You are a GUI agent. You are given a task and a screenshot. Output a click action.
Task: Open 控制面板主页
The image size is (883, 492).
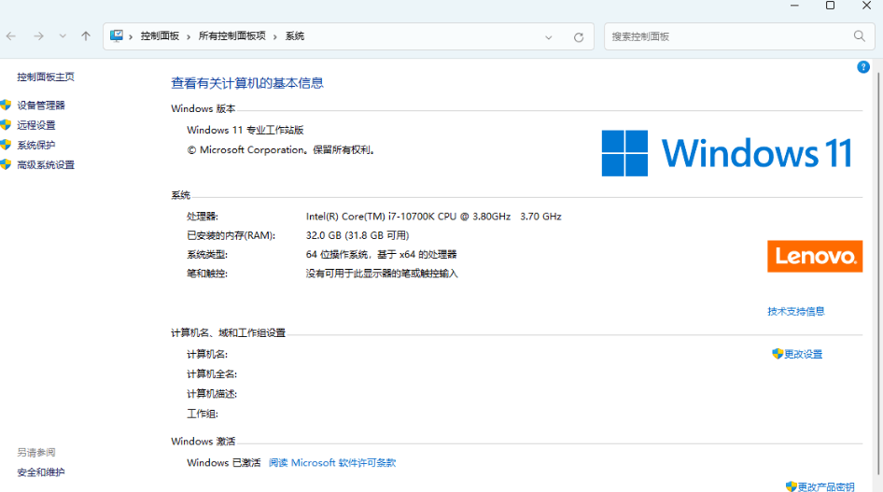[46, 77]
